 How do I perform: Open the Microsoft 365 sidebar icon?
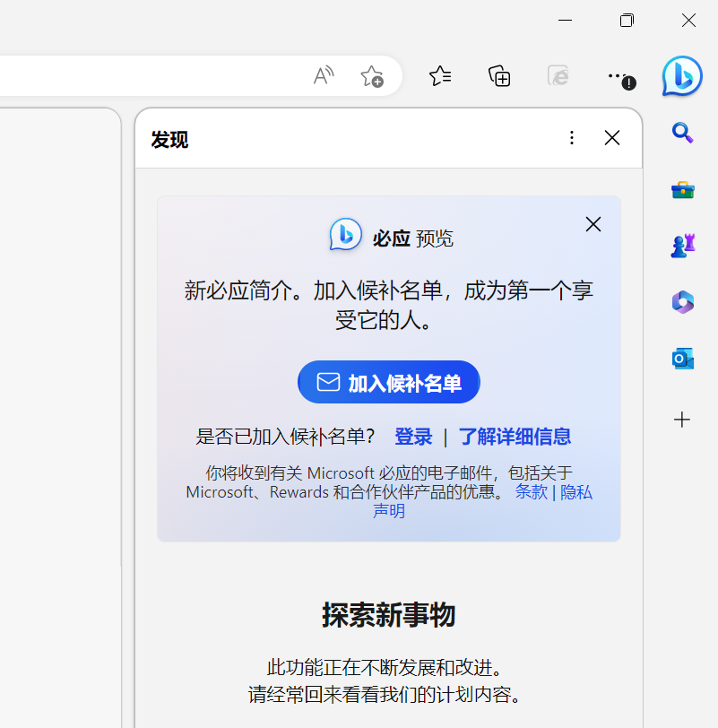683,302
